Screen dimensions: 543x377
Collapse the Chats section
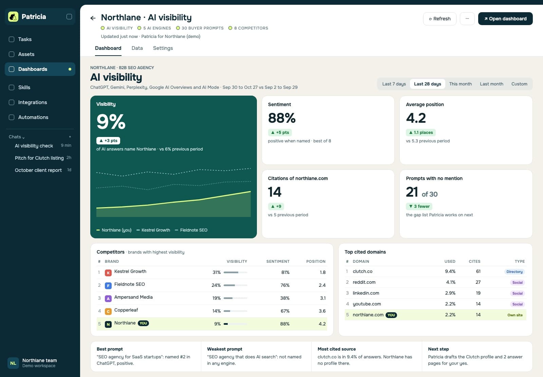click(17, 137)
